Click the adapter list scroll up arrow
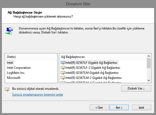 [149, 56]
